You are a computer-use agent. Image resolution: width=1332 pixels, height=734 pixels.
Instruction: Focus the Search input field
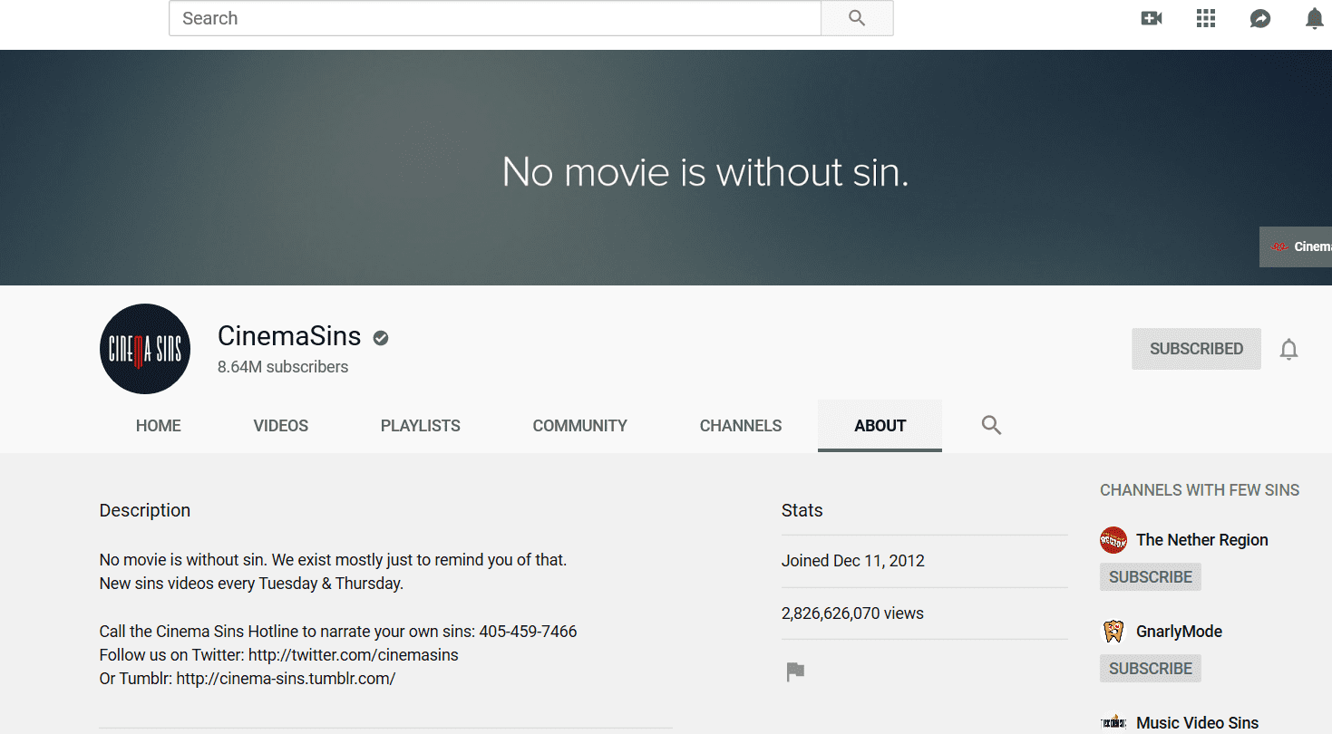point(495,18)
